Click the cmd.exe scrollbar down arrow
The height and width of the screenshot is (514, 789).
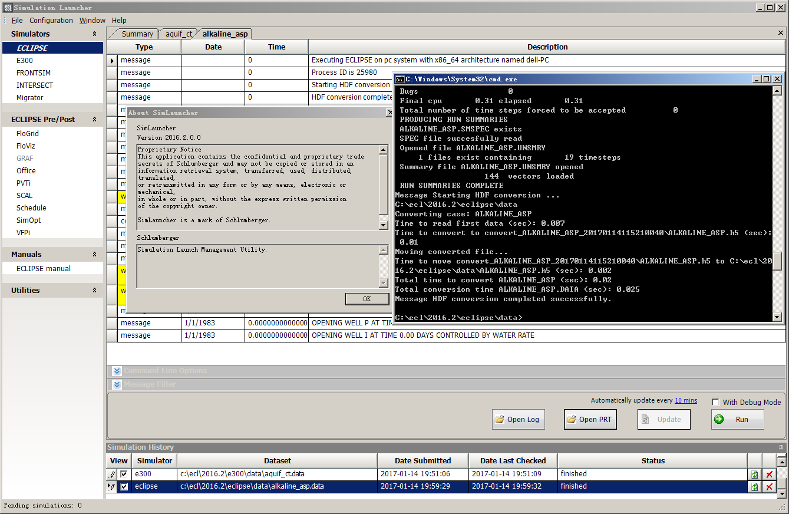(777, 317)
